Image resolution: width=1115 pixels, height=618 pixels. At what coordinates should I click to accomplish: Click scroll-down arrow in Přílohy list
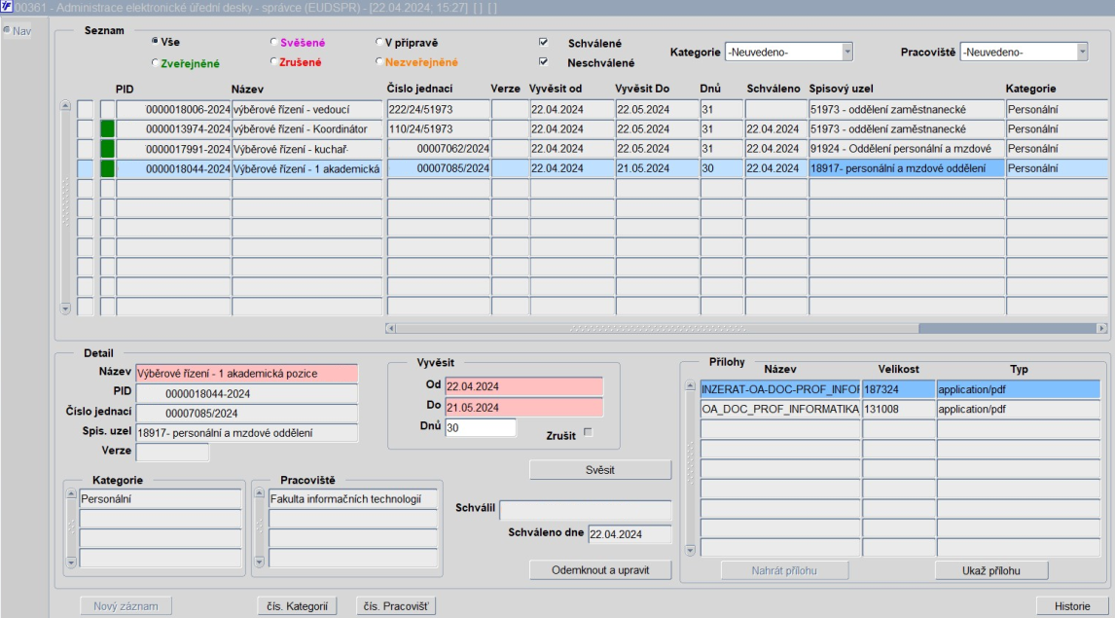[x=690, y=551]
